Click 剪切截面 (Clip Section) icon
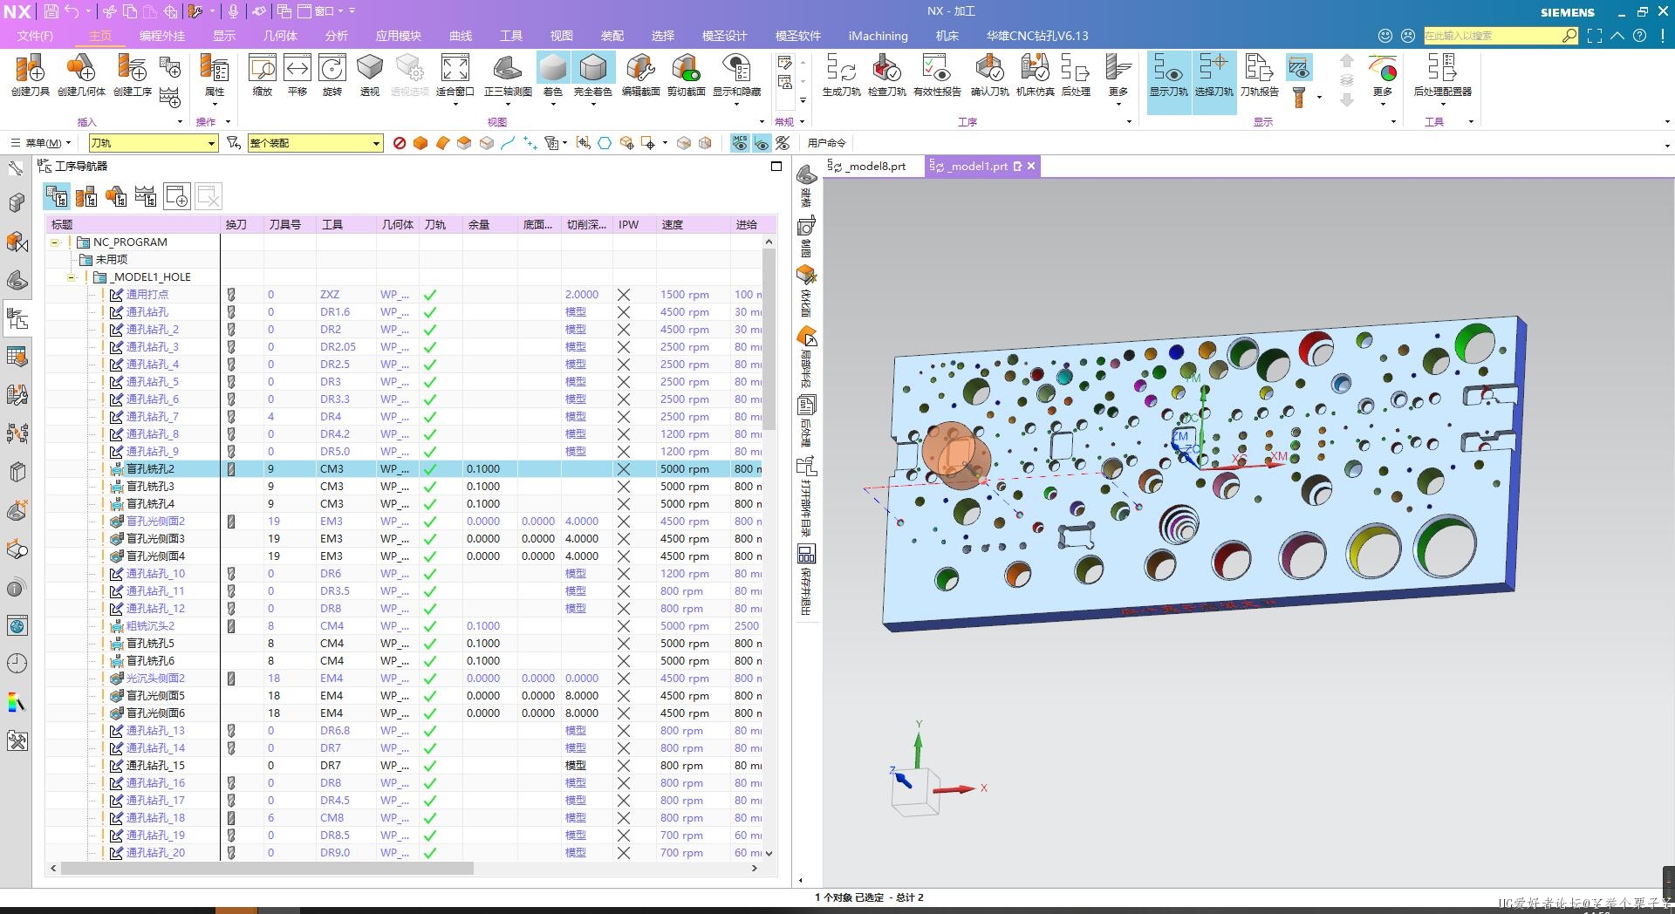This screenshot has height=914, width=1675. [x=686, y=74]
